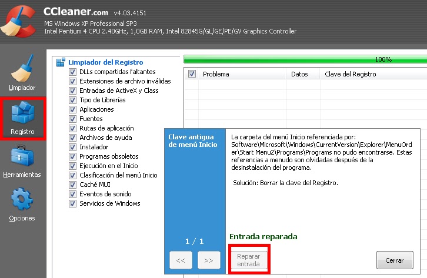Open the Limpiador broom section
Screen dimensions: 427x278
[22, 72]
